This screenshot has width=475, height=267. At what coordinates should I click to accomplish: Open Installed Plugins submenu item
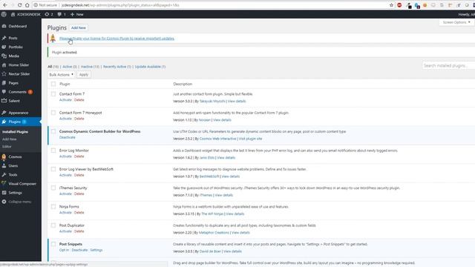(x=15, y=132)
